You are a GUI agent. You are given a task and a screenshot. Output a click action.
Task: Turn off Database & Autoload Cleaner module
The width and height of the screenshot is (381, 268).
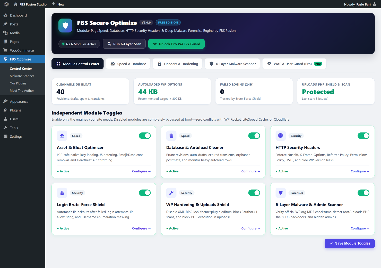(x=254, y=136)
